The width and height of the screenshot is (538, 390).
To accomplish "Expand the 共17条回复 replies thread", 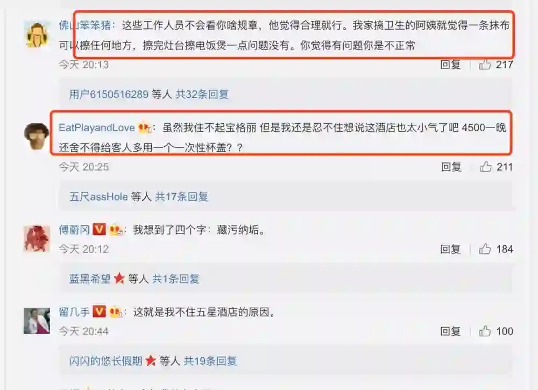I will point(181,197).
